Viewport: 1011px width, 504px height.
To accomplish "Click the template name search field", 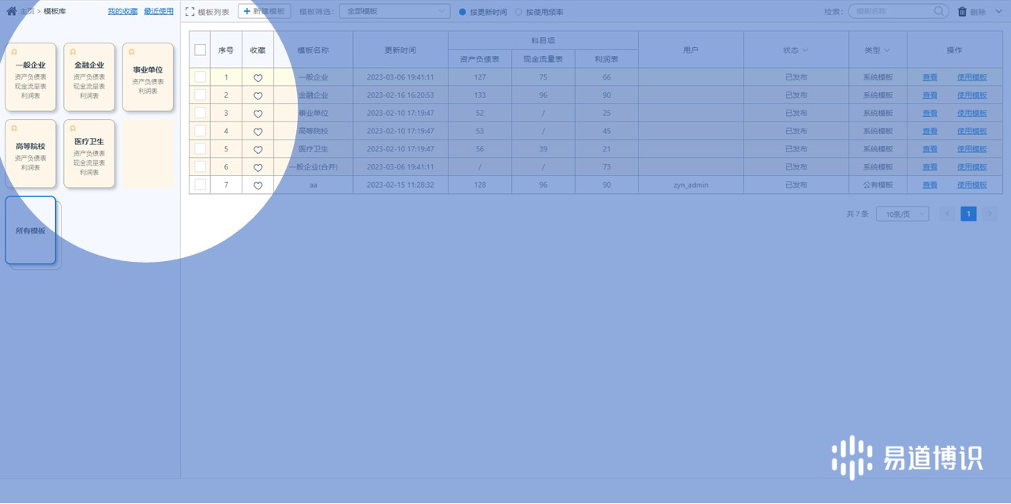I will click(x=893, y=12).
